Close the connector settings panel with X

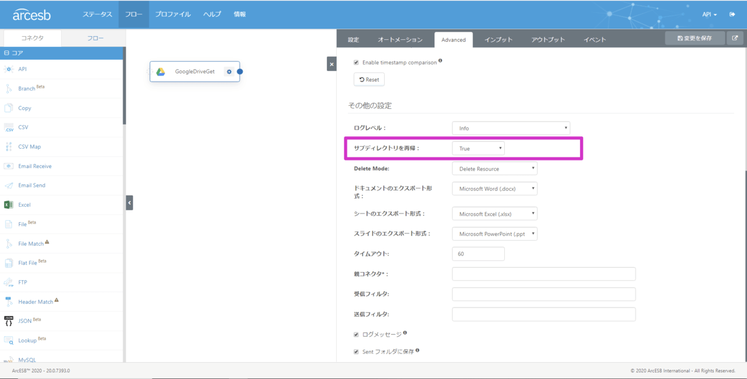click(331, 63)
